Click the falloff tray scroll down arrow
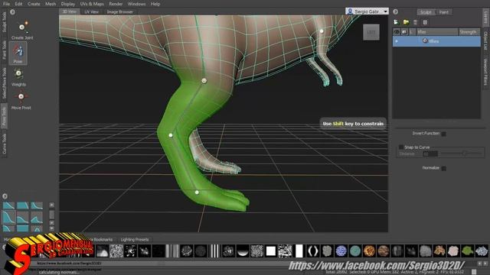 pos(51,228)
